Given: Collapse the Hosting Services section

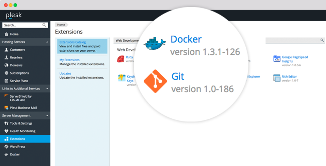Looking at the screenshot, I should click(47, 42).
